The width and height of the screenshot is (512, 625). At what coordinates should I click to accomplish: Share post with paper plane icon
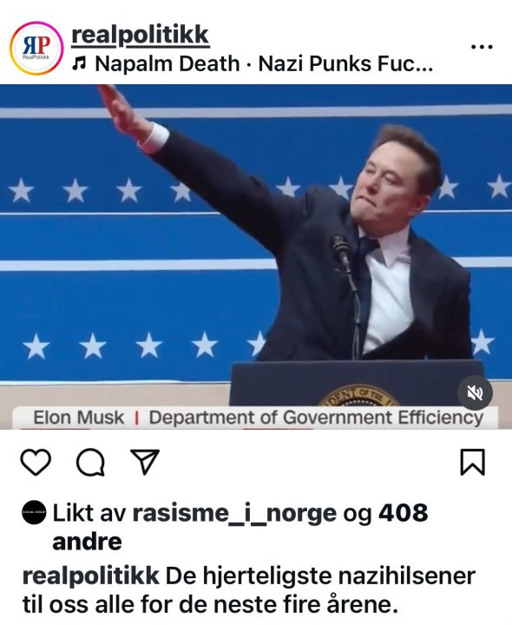(145, 462)
